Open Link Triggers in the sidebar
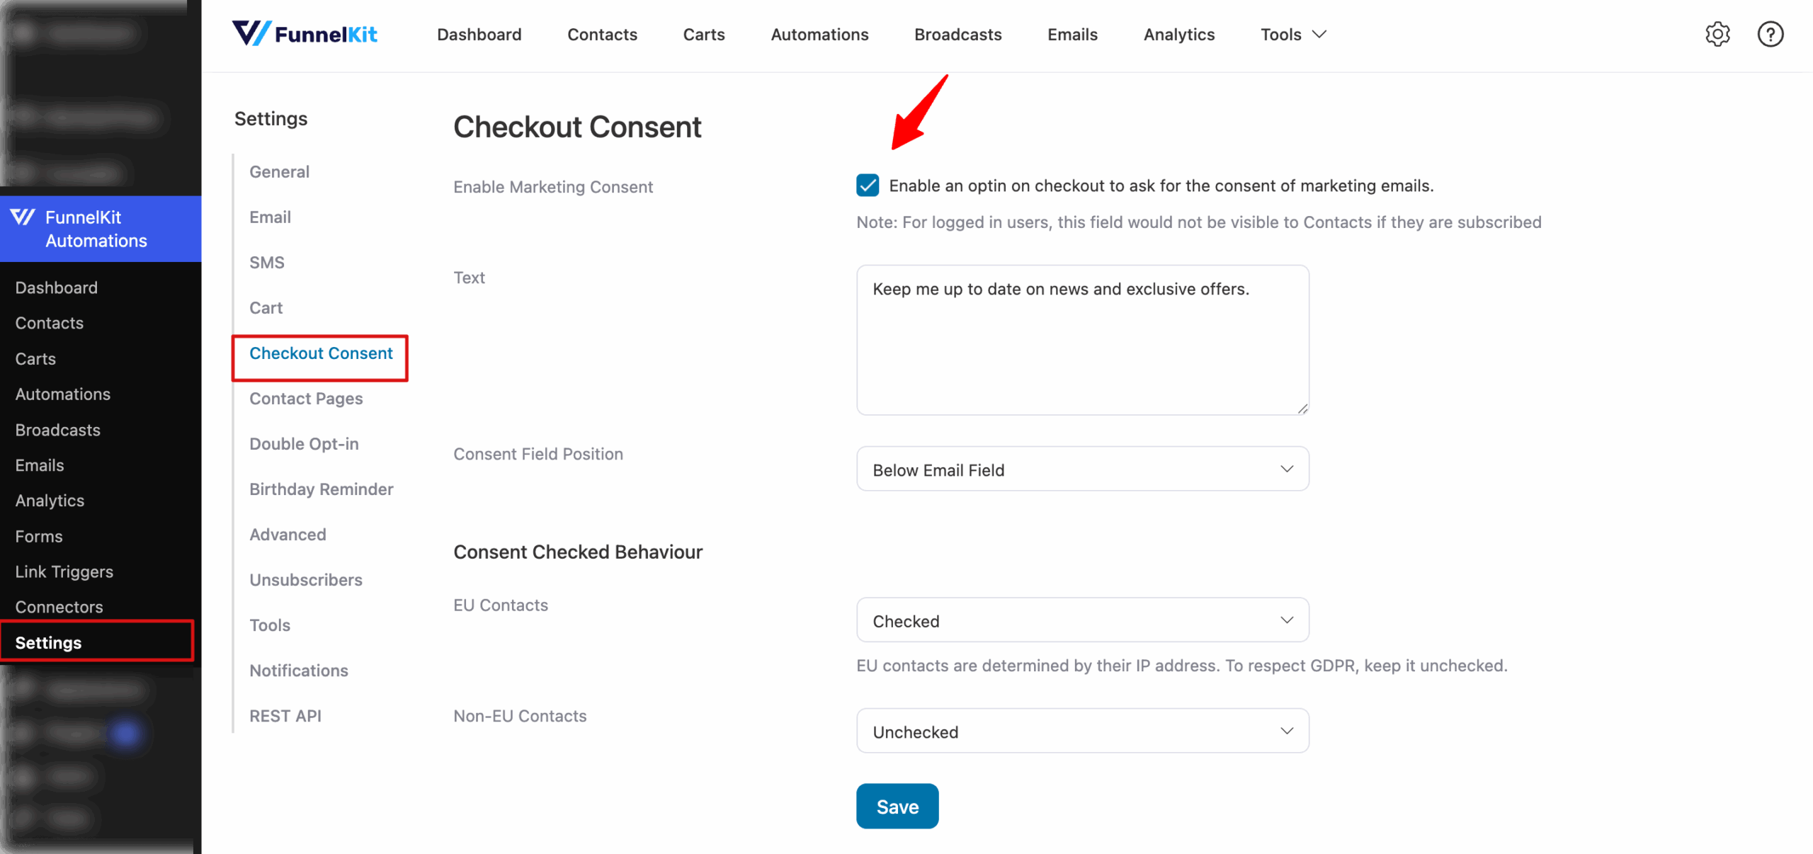Viewport: 1813px width, 854px height. click(x=64, y=571)
